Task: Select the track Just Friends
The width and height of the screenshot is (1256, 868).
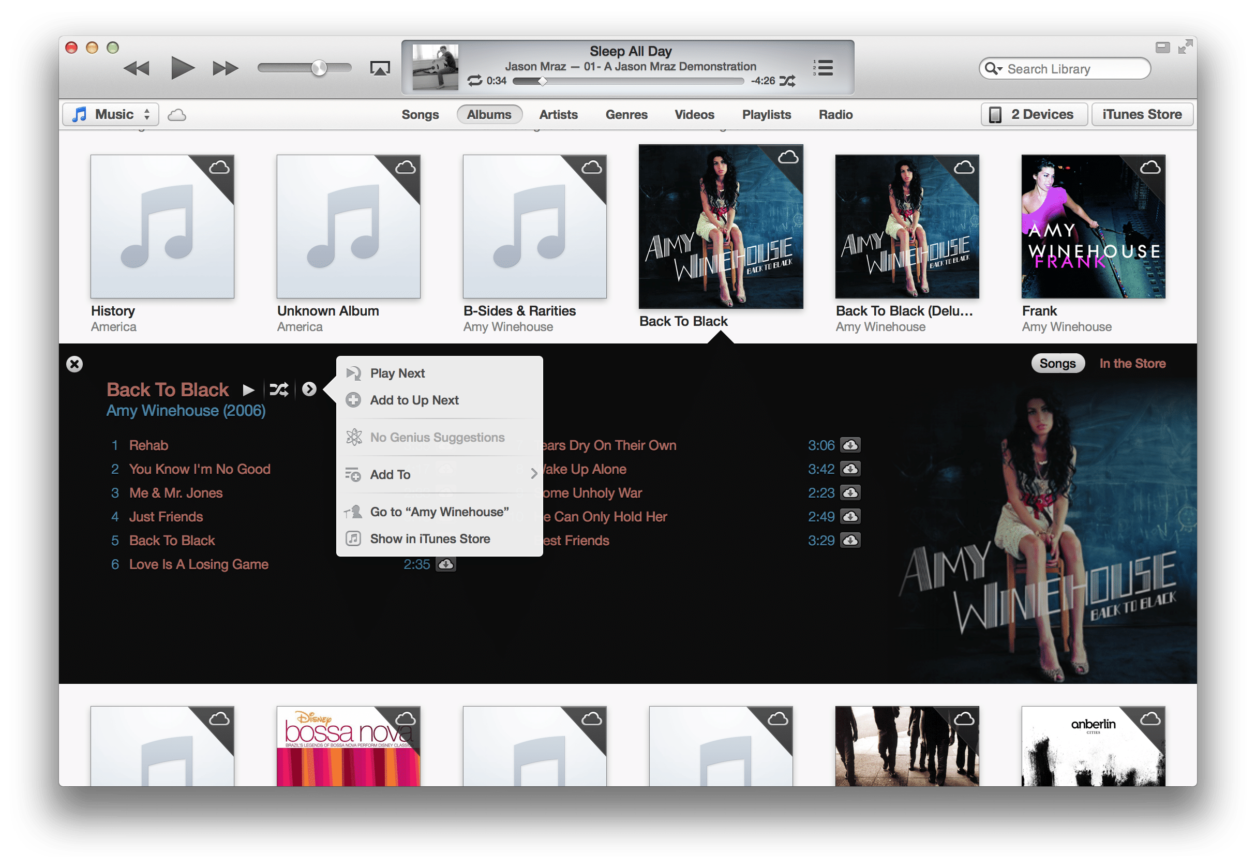Action: [166, 517]
